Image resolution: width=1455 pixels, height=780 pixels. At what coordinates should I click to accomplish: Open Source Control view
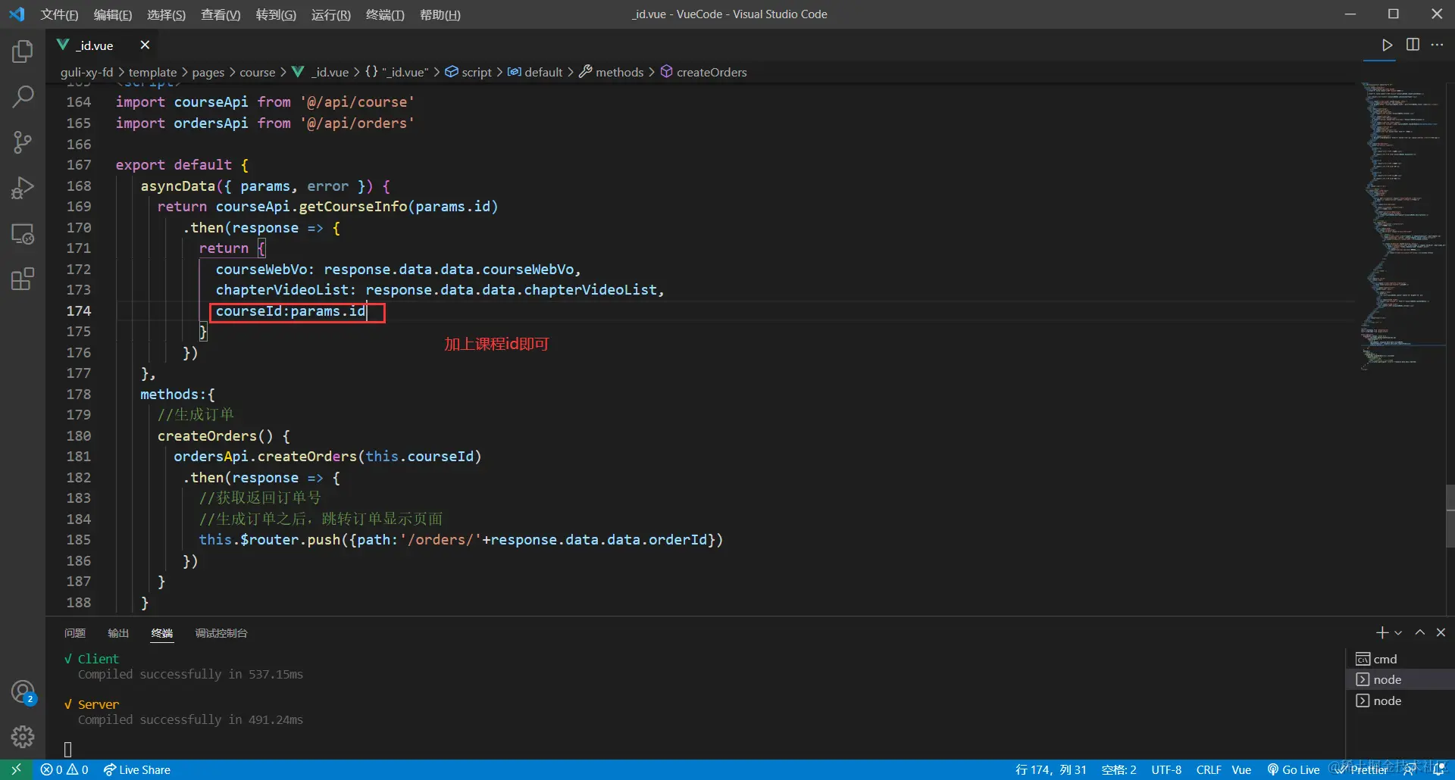[23, 142]
